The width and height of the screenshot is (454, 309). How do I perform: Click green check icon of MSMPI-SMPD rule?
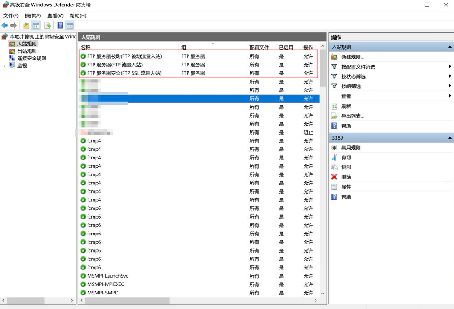tap(84, 293)
